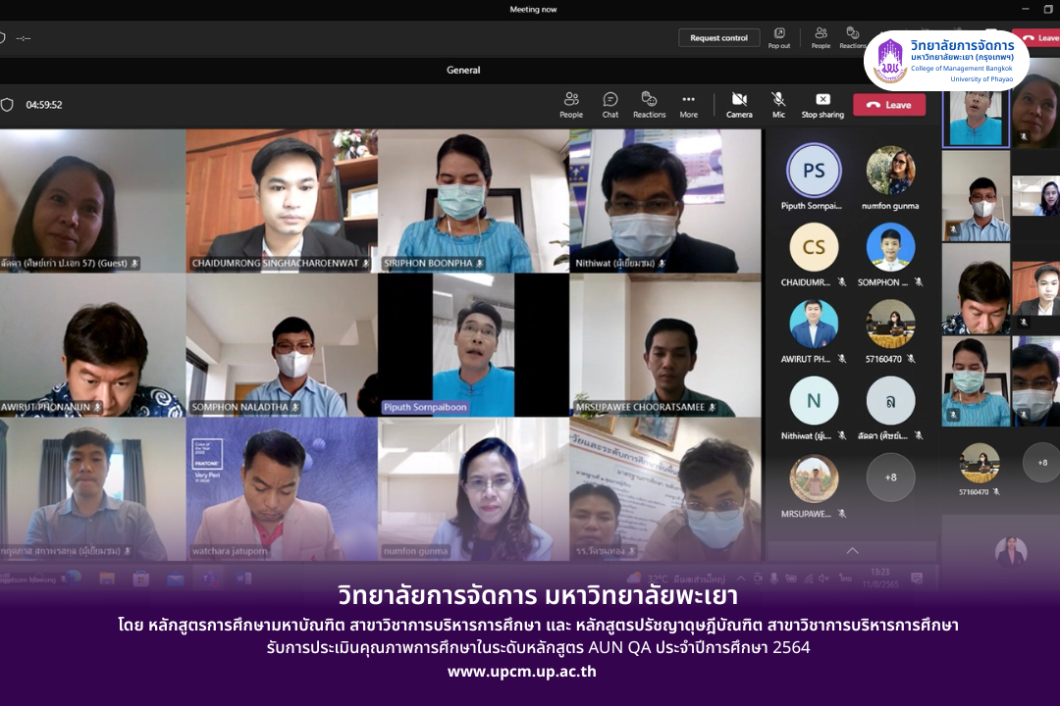1060x706 pixels.
Task: Click the MRSUPAWE round avatar
Action: [x=814, y=479]
